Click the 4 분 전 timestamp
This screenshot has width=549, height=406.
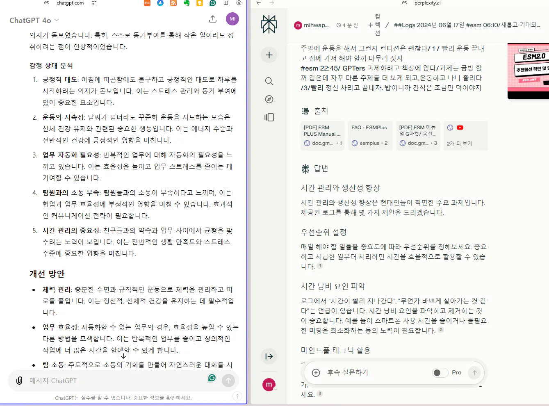pos(347,25)
